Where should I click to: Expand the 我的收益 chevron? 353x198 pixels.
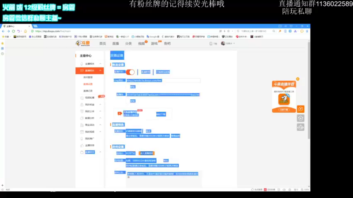tap(100, 105)
